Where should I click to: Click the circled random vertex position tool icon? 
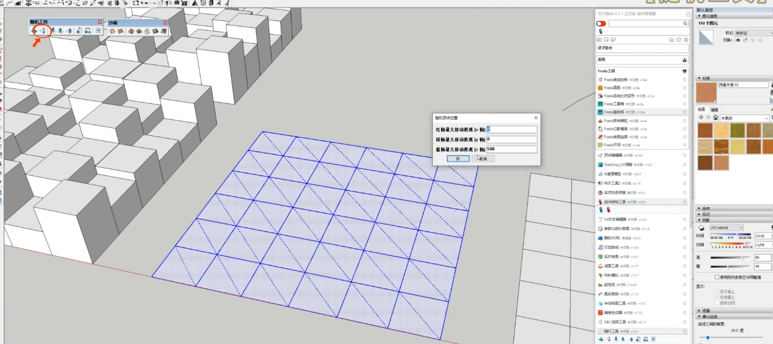[44, 31]
